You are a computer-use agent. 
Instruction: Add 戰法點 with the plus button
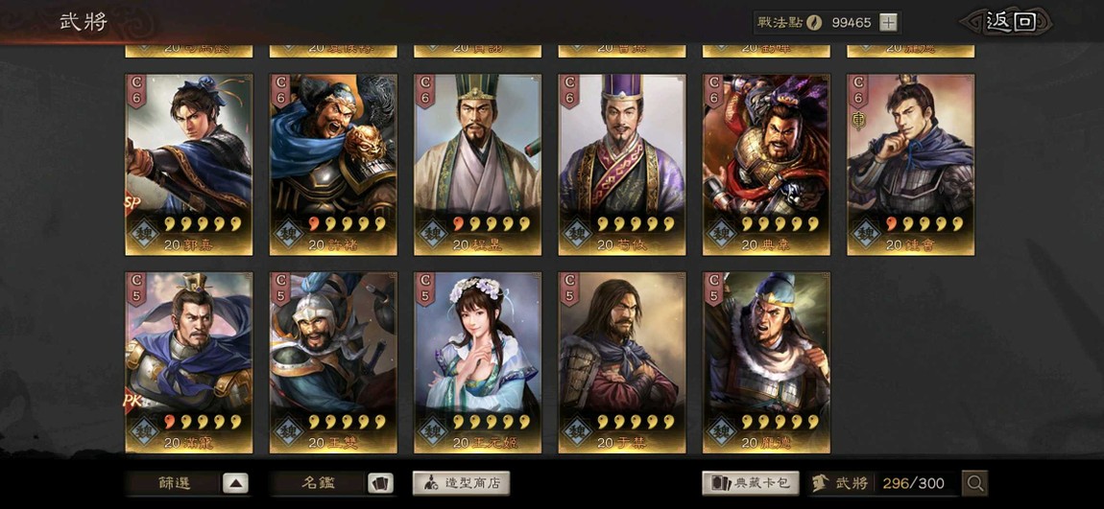(x=889, y=22)
